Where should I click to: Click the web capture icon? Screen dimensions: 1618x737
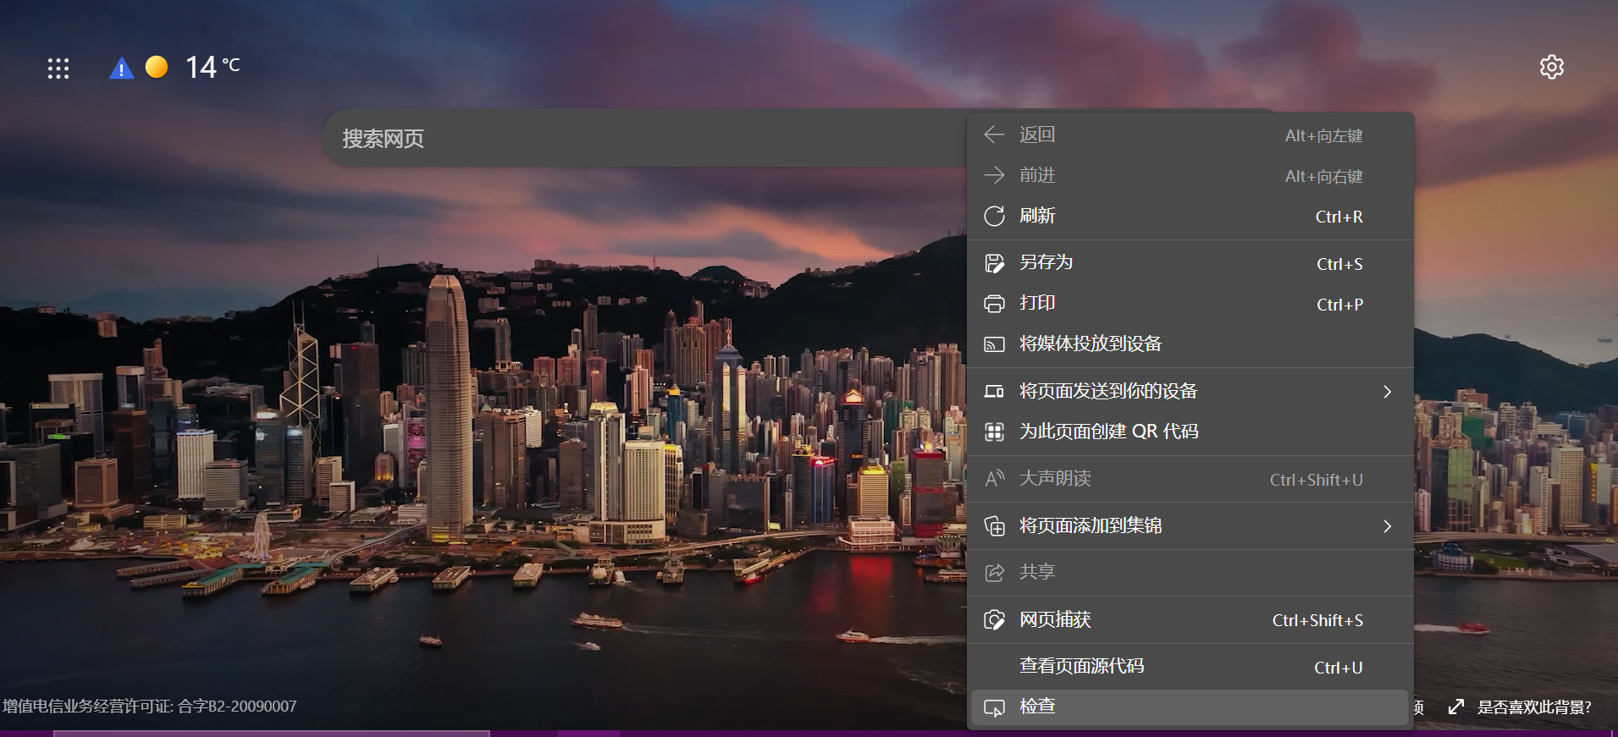[x=994, y=620]
